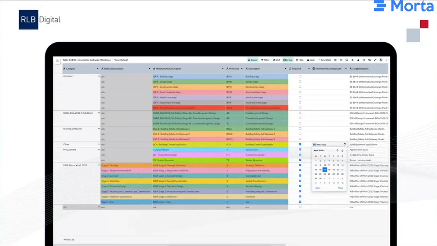Open the InformationExchangeDate column dropdown arrow
The image size is (437, 246).
(346, 69)
